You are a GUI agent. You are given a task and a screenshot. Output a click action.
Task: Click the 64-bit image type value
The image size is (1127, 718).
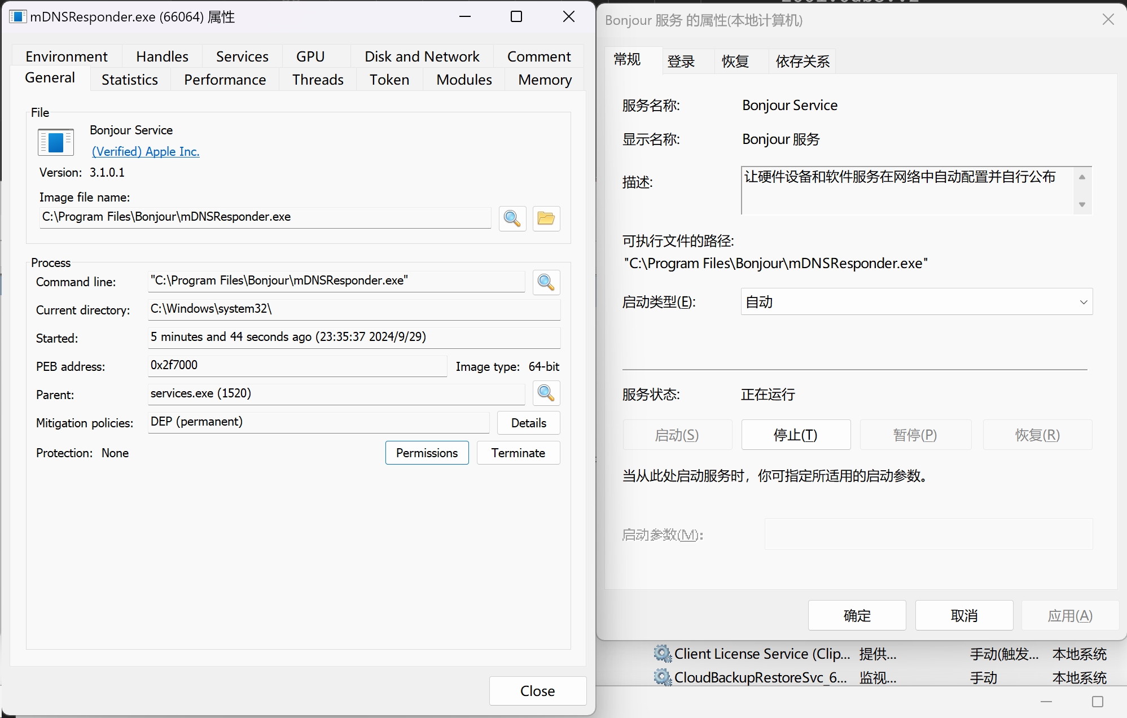(x=543, y=366)
